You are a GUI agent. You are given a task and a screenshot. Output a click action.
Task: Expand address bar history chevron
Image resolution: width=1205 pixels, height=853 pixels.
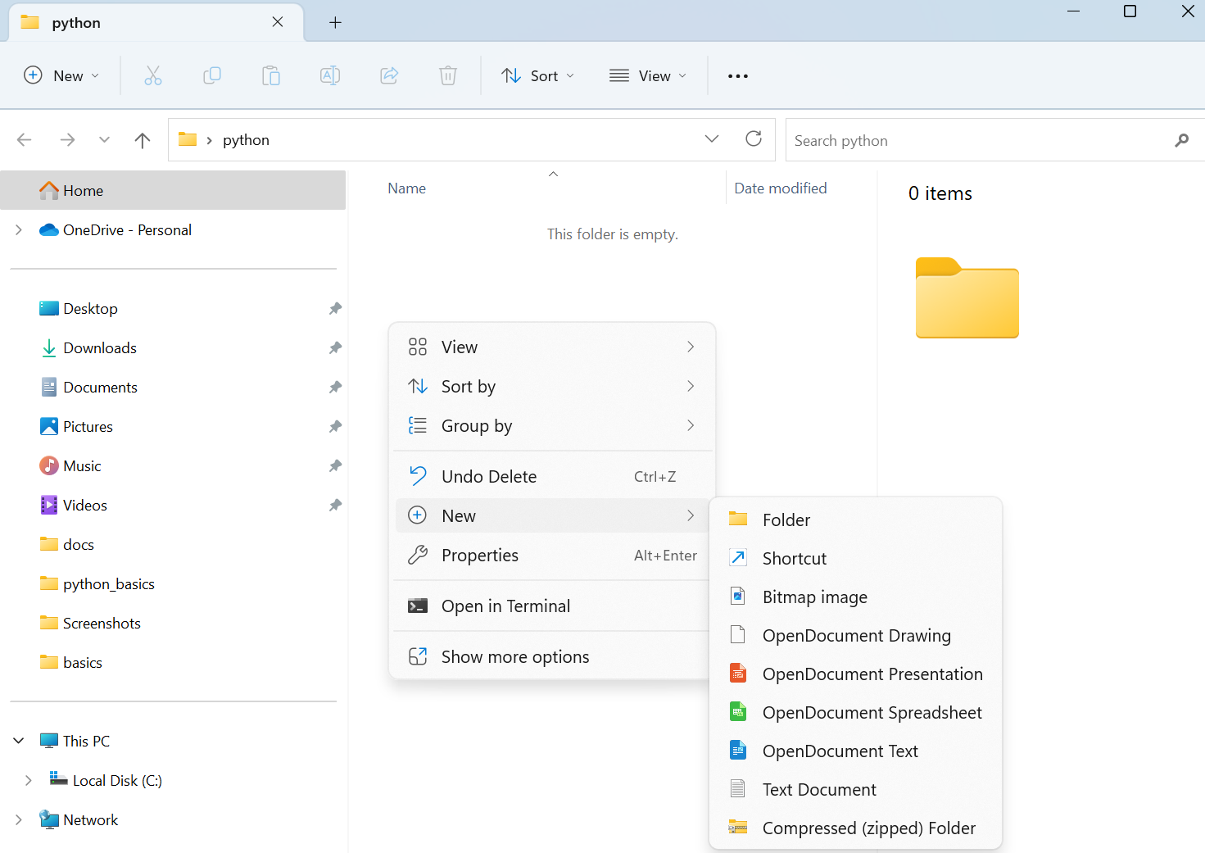click(x=712, y=138)
